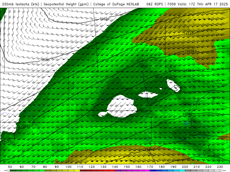The height and width of the screenshot is (172, 230).
Task: Click the '17Z THU APR 17 2025' valid time
Action: click(x=208, y=4)
